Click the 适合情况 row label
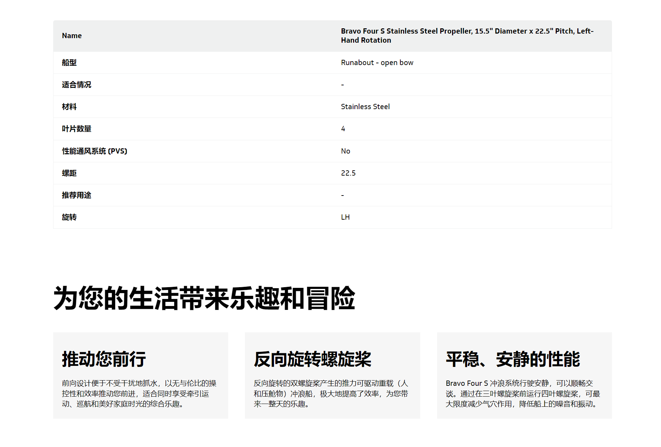Viewport: 661px width, 447px height. coord(76,85)
